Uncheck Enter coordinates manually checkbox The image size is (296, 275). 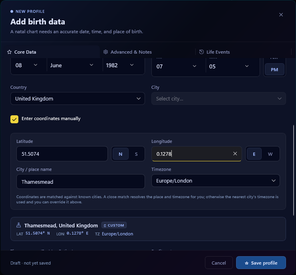pyautogui.click(x=14, y=119)
